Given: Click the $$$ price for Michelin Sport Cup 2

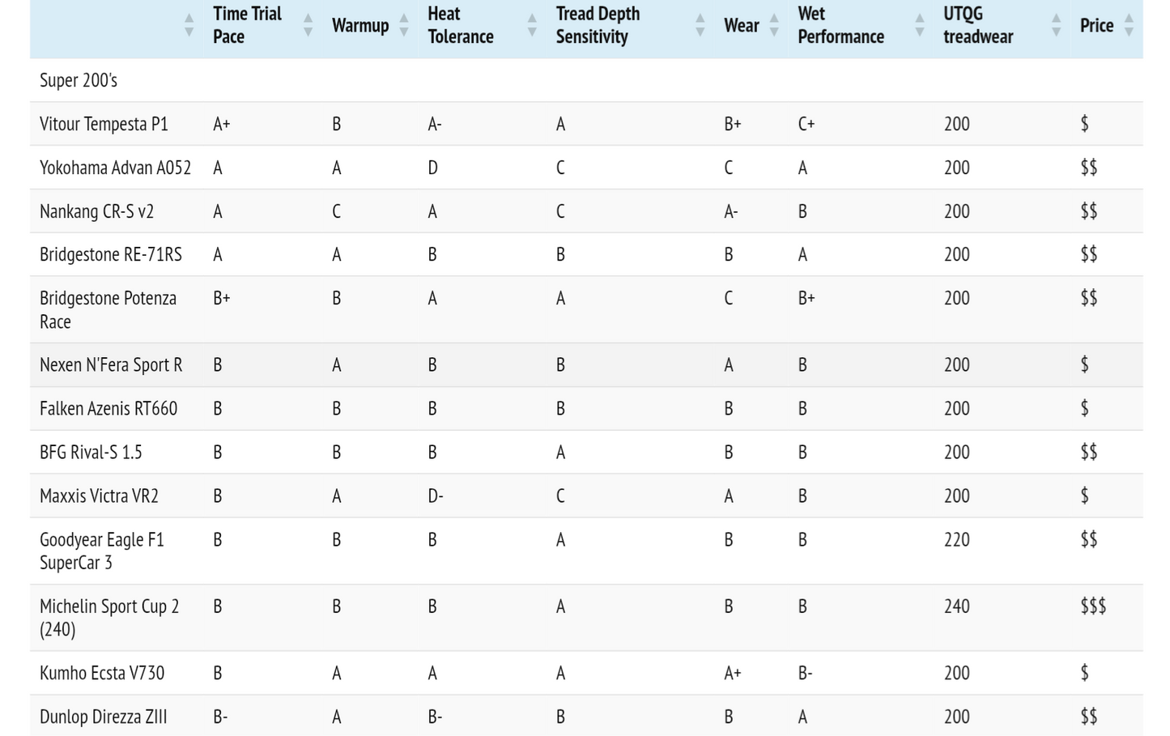Looking at the screenshot, I should [1093, 606].
